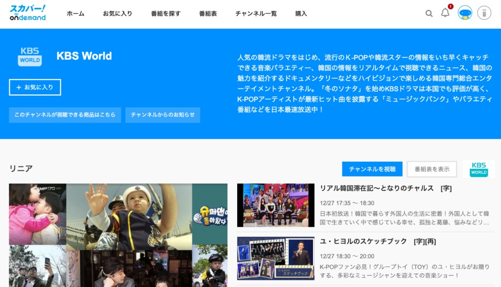The image size is (501, 287).
Task: Open ユ・ヒヨルのスケッチブック title link
Action: 378,242
